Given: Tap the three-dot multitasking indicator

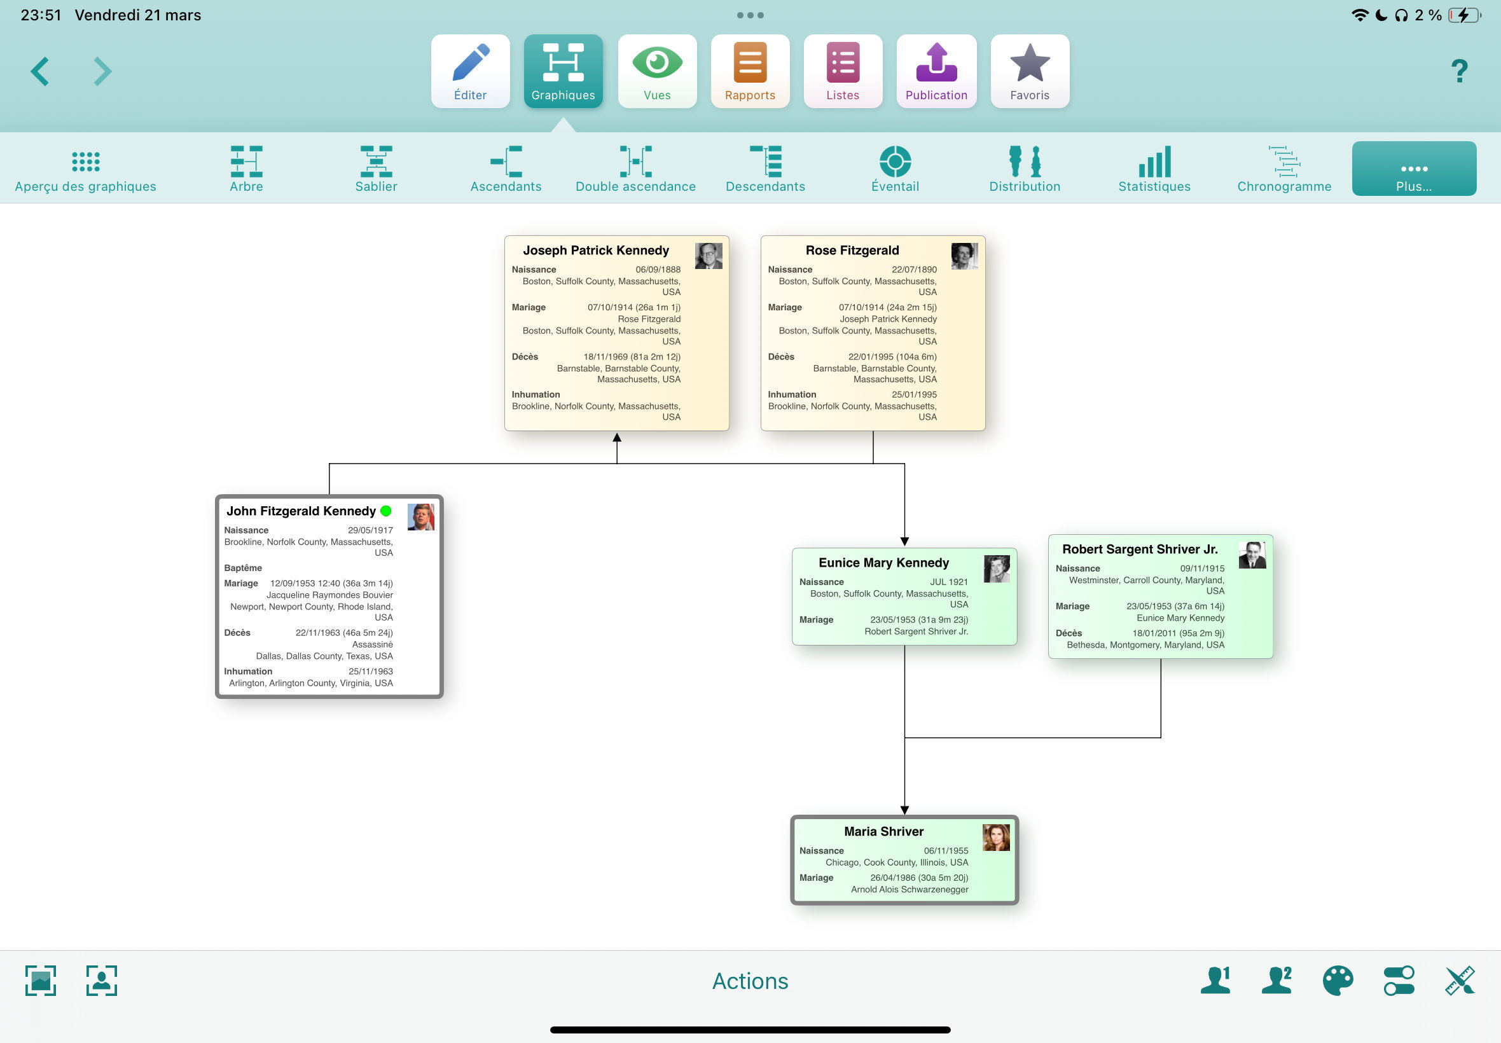Looking at the screenshot, I should point(750,15).
